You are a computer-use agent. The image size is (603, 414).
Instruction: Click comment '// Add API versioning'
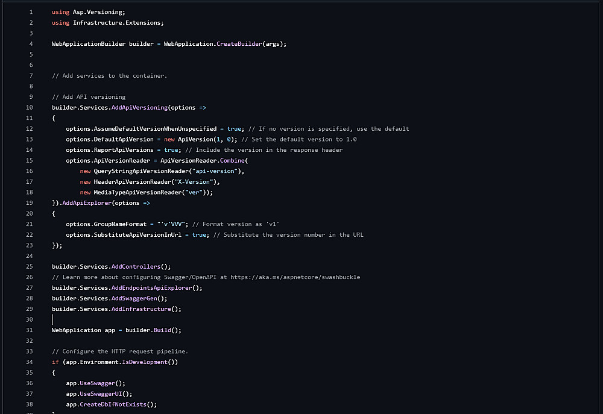[89, 97]
